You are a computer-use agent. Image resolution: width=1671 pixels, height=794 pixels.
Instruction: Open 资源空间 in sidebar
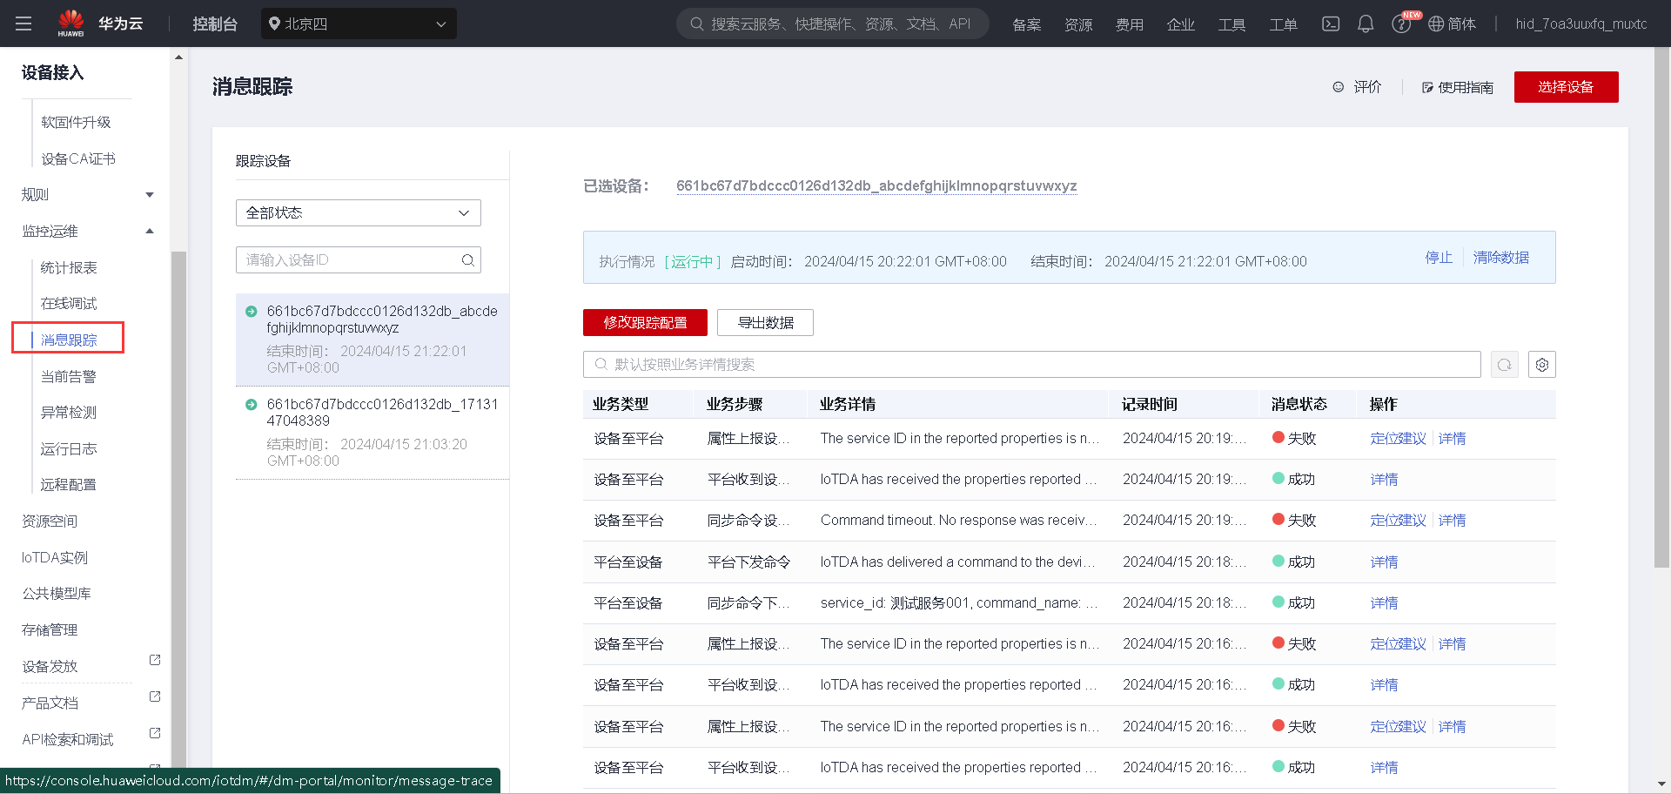pos(50,521)
